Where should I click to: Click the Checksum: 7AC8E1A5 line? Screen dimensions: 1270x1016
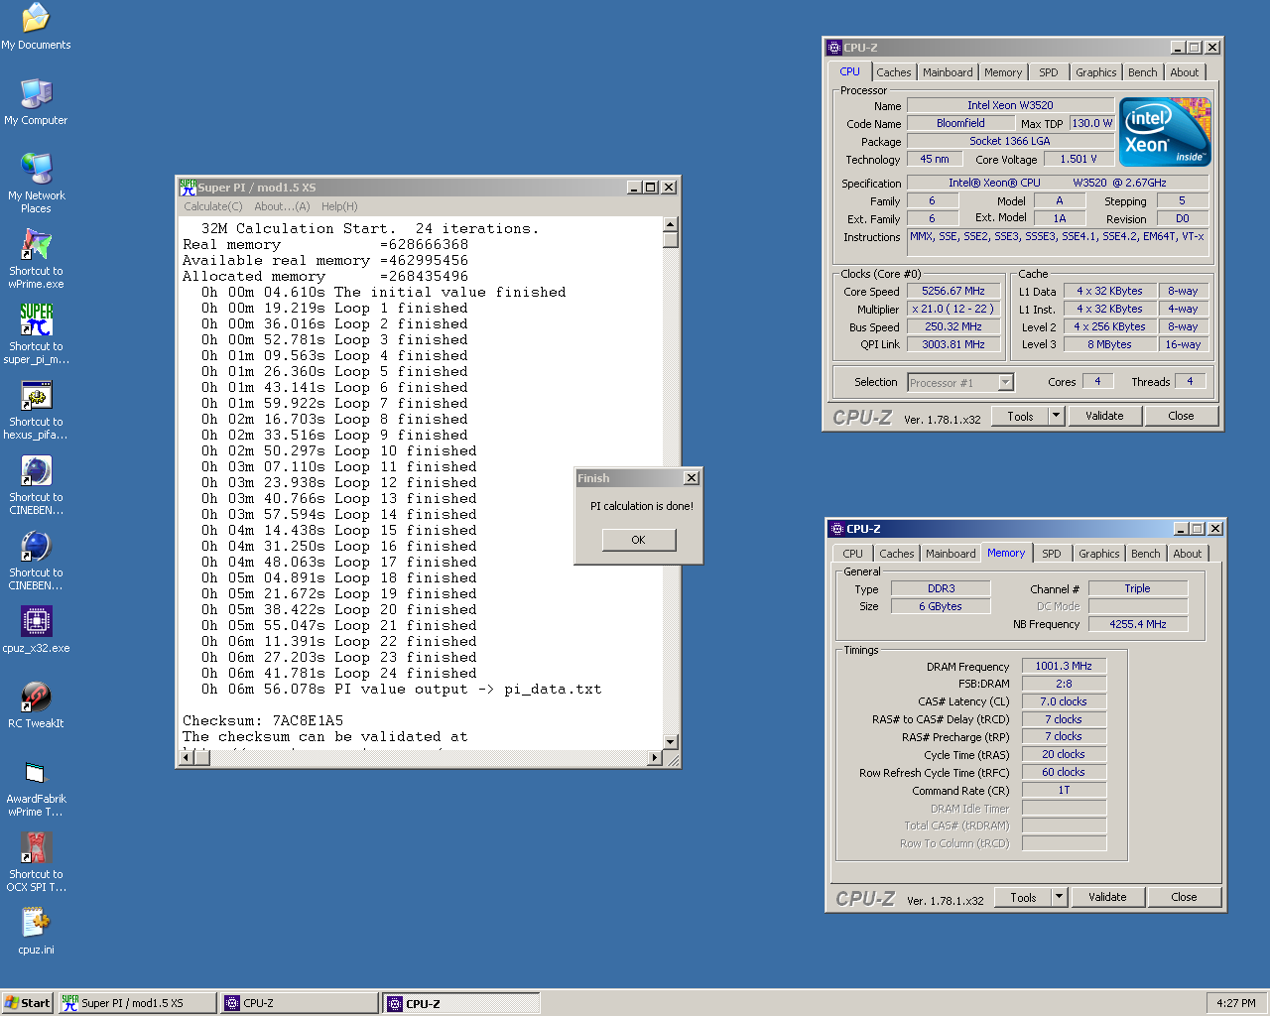[x=263, y=721]
